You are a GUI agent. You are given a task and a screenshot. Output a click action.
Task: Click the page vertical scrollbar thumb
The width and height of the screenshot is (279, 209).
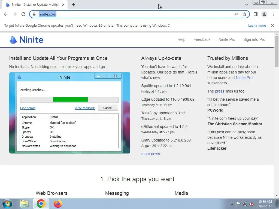[277, 51]
